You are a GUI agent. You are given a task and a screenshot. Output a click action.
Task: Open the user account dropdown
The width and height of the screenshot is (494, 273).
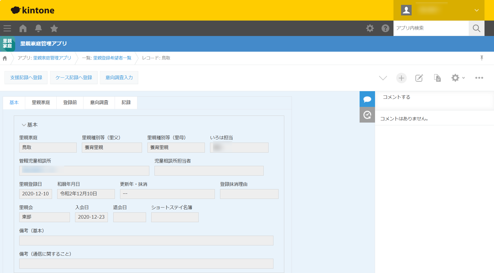(439, 10)
